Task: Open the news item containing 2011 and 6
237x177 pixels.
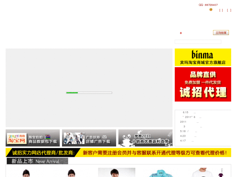Action: (x=192, y=117)
